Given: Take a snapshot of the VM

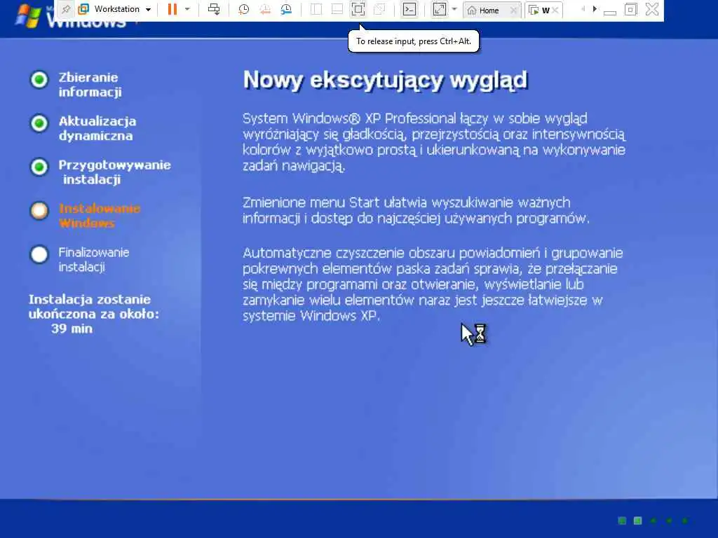Looking at the screenshot, I should pyautogui.click(x=243, y=9).
